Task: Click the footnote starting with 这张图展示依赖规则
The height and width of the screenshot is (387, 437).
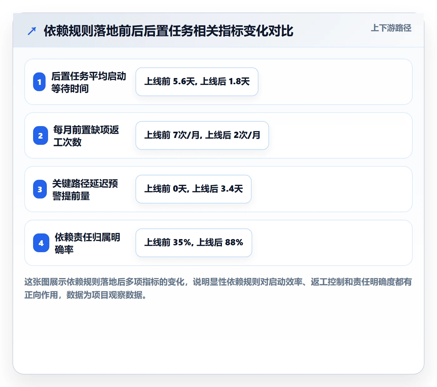Action: [x=218, y=288]
